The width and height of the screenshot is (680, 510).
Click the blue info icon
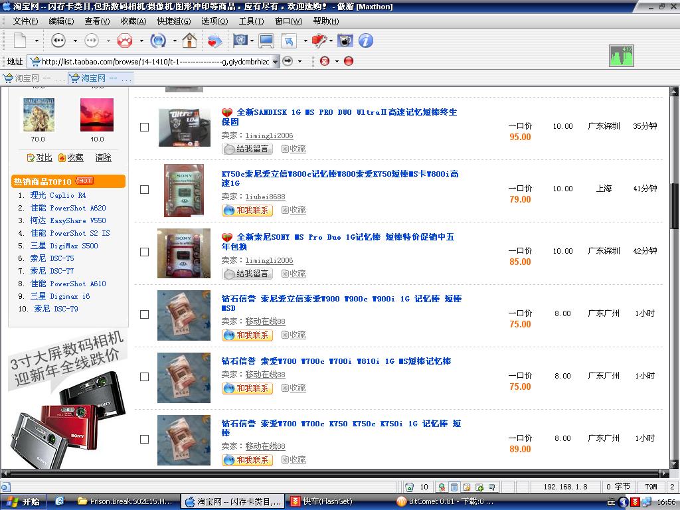pos(366,41)
